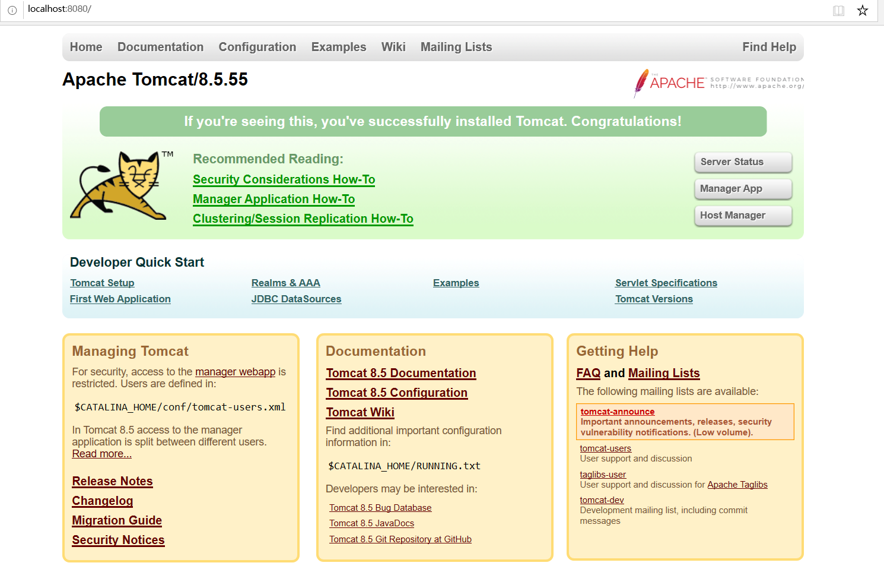This screenshot has height=569, width=884.
Task: View the Changelog link
Action: [x=103, y=501]
